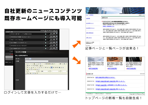This screenshot has width=148, height=105.
Task: Open the second (format) dropdown in editor toolbar
Action: pos(45,71)
